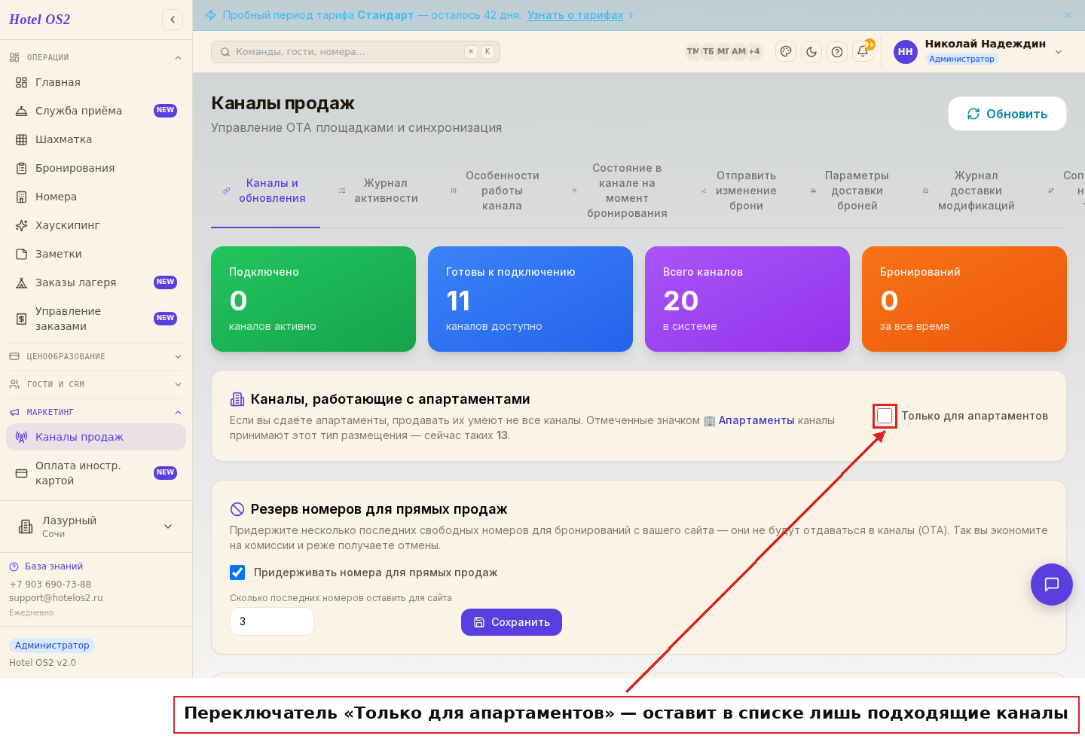1085x751 pixels.
Task: Select Каналы продаж in the sidebar
Action: (96, 437)
